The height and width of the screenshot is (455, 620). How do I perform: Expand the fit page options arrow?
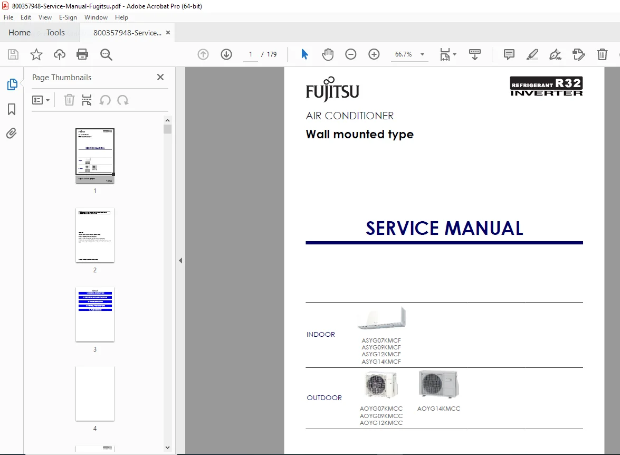455,54
